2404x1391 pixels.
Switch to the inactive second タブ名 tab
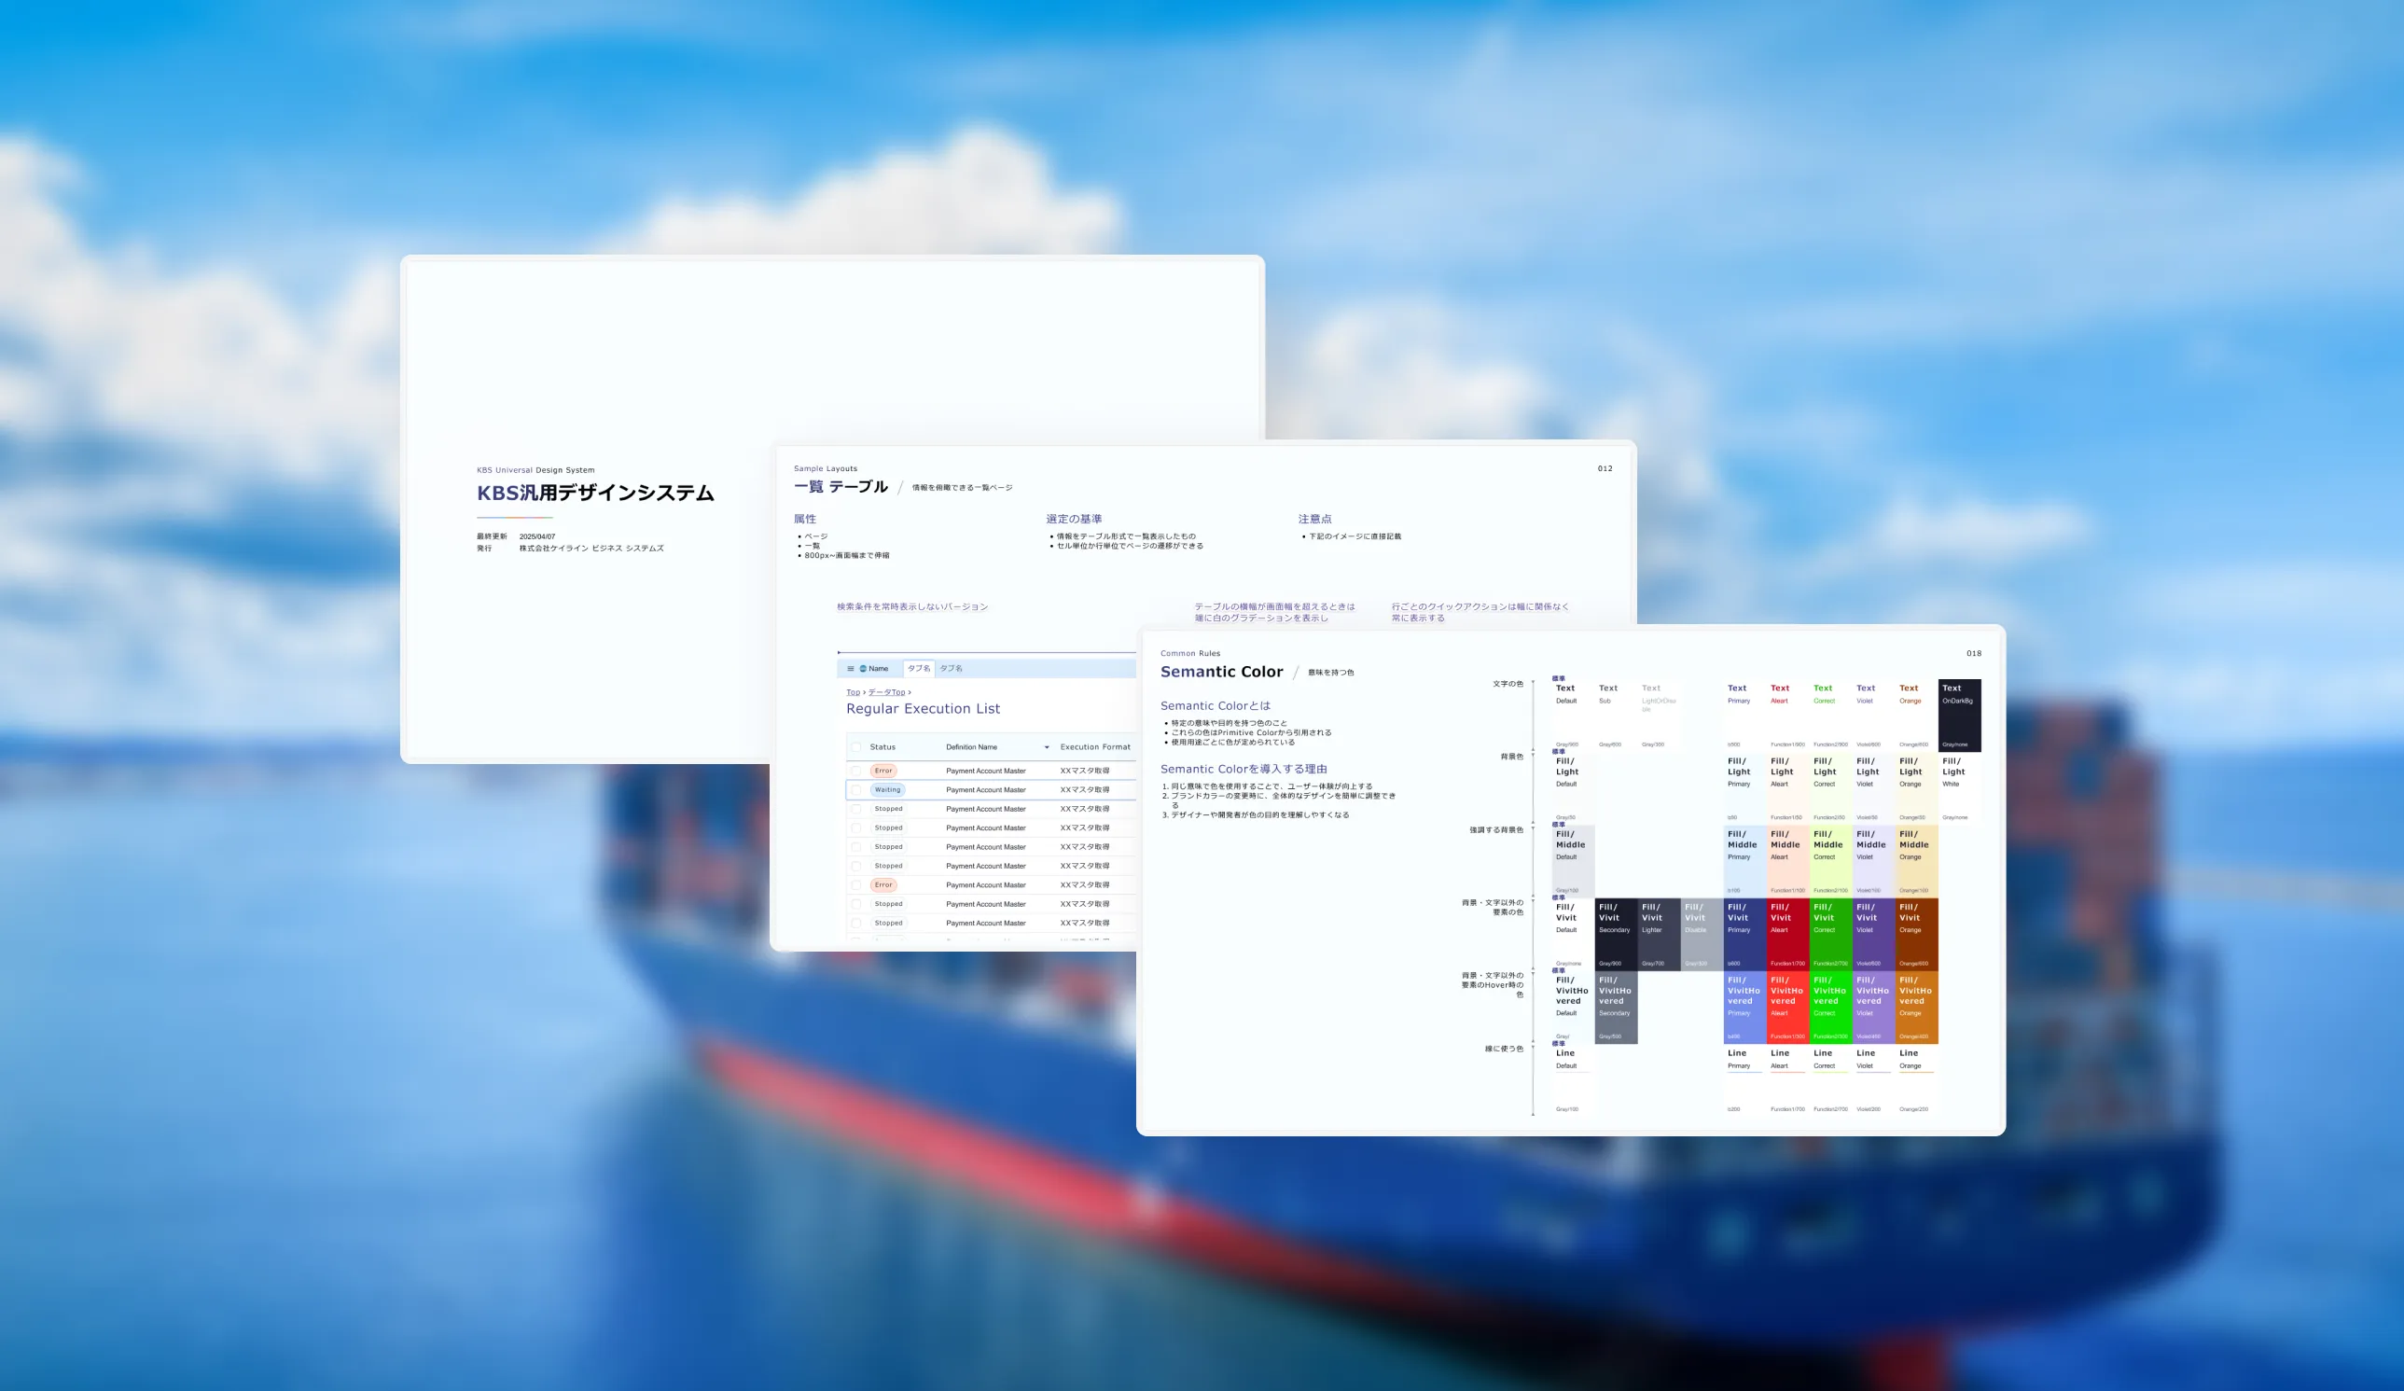952,669
